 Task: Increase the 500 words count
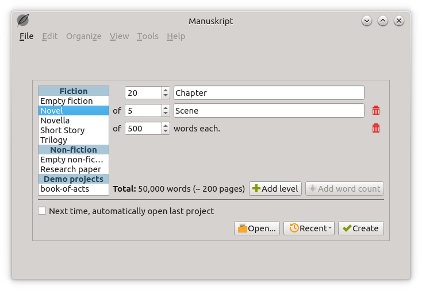pyautogui.click(x=166, y=126)
